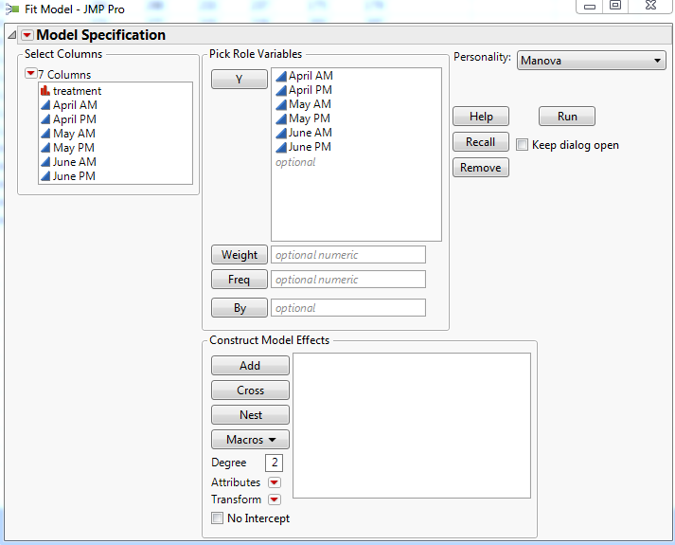This screenshot has width=675, height=545.
Task: Select April PM in the Y role list
Action: (x=311, y=90)
